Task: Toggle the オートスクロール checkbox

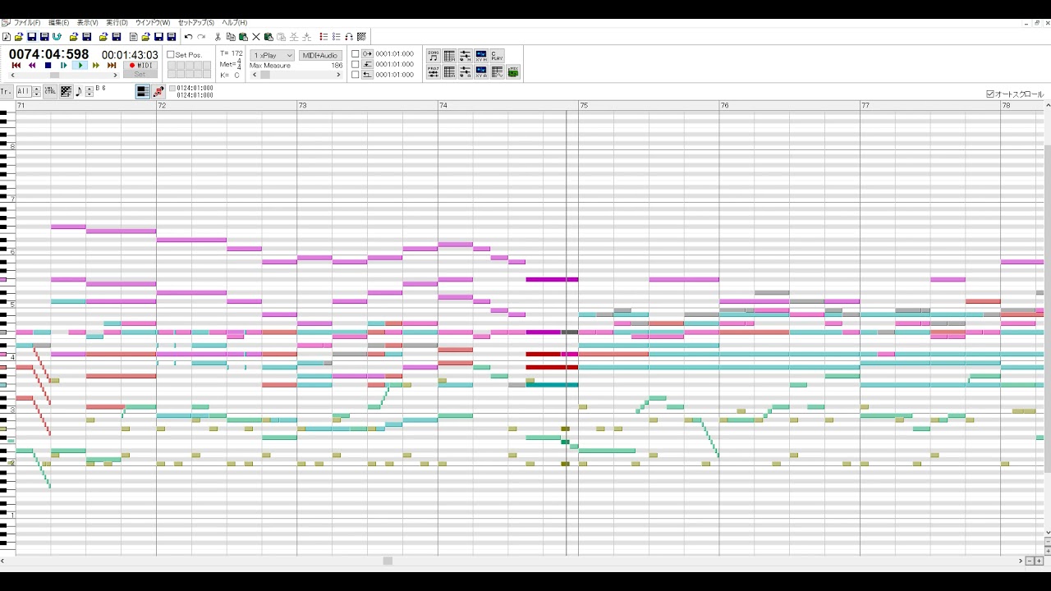Action: 990,94
